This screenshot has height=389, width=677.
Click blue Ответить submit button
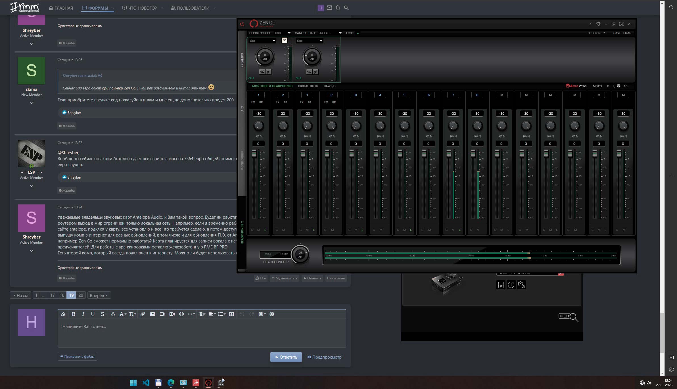pos(286,357)
